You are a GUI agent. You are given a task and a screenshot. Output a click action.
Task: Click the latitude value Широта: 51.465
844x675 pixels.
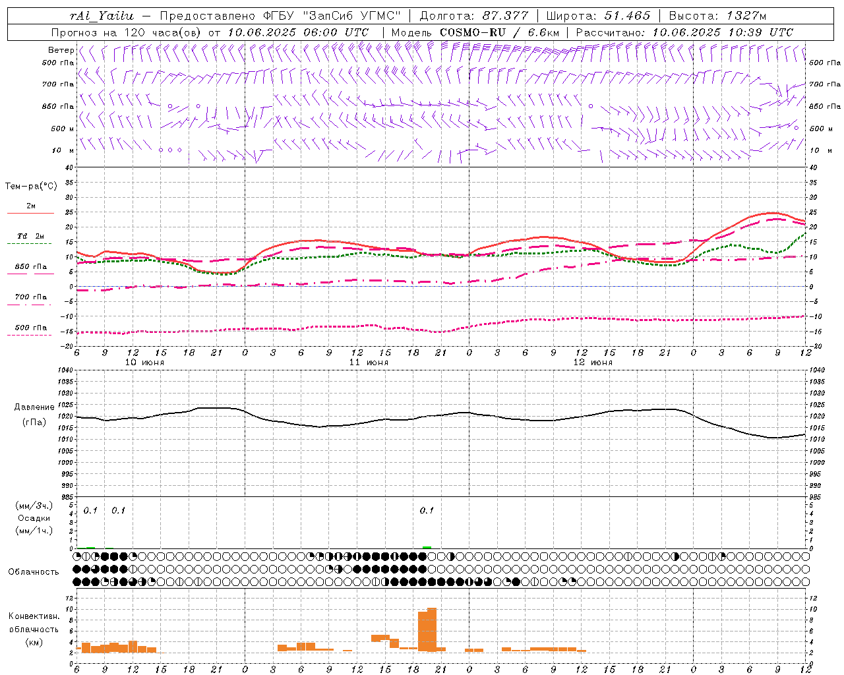598,16
